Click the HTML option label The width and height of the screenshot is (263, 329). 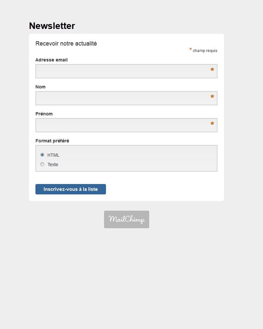point(53,155)
